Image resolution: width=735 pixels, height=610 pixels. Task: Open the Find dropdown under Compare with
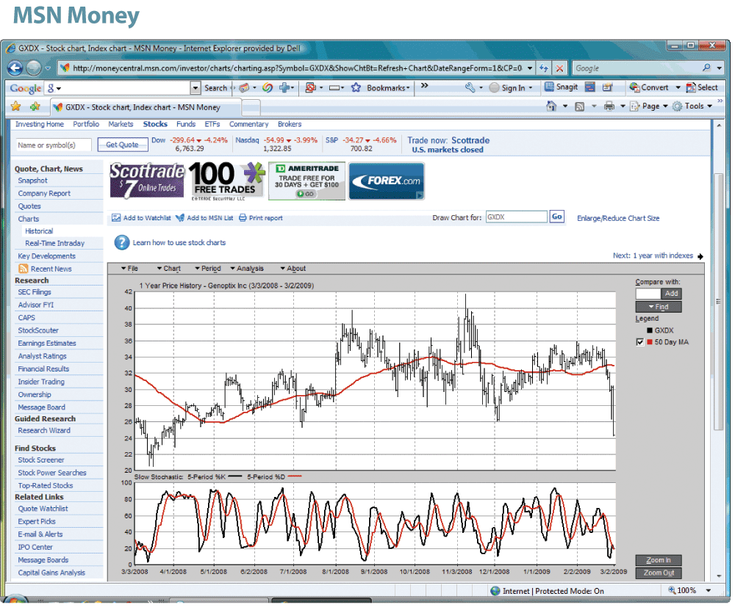658,306
